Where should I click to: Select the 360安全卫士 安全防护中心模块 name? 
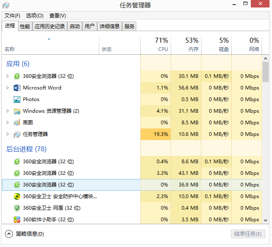(60, 196)
